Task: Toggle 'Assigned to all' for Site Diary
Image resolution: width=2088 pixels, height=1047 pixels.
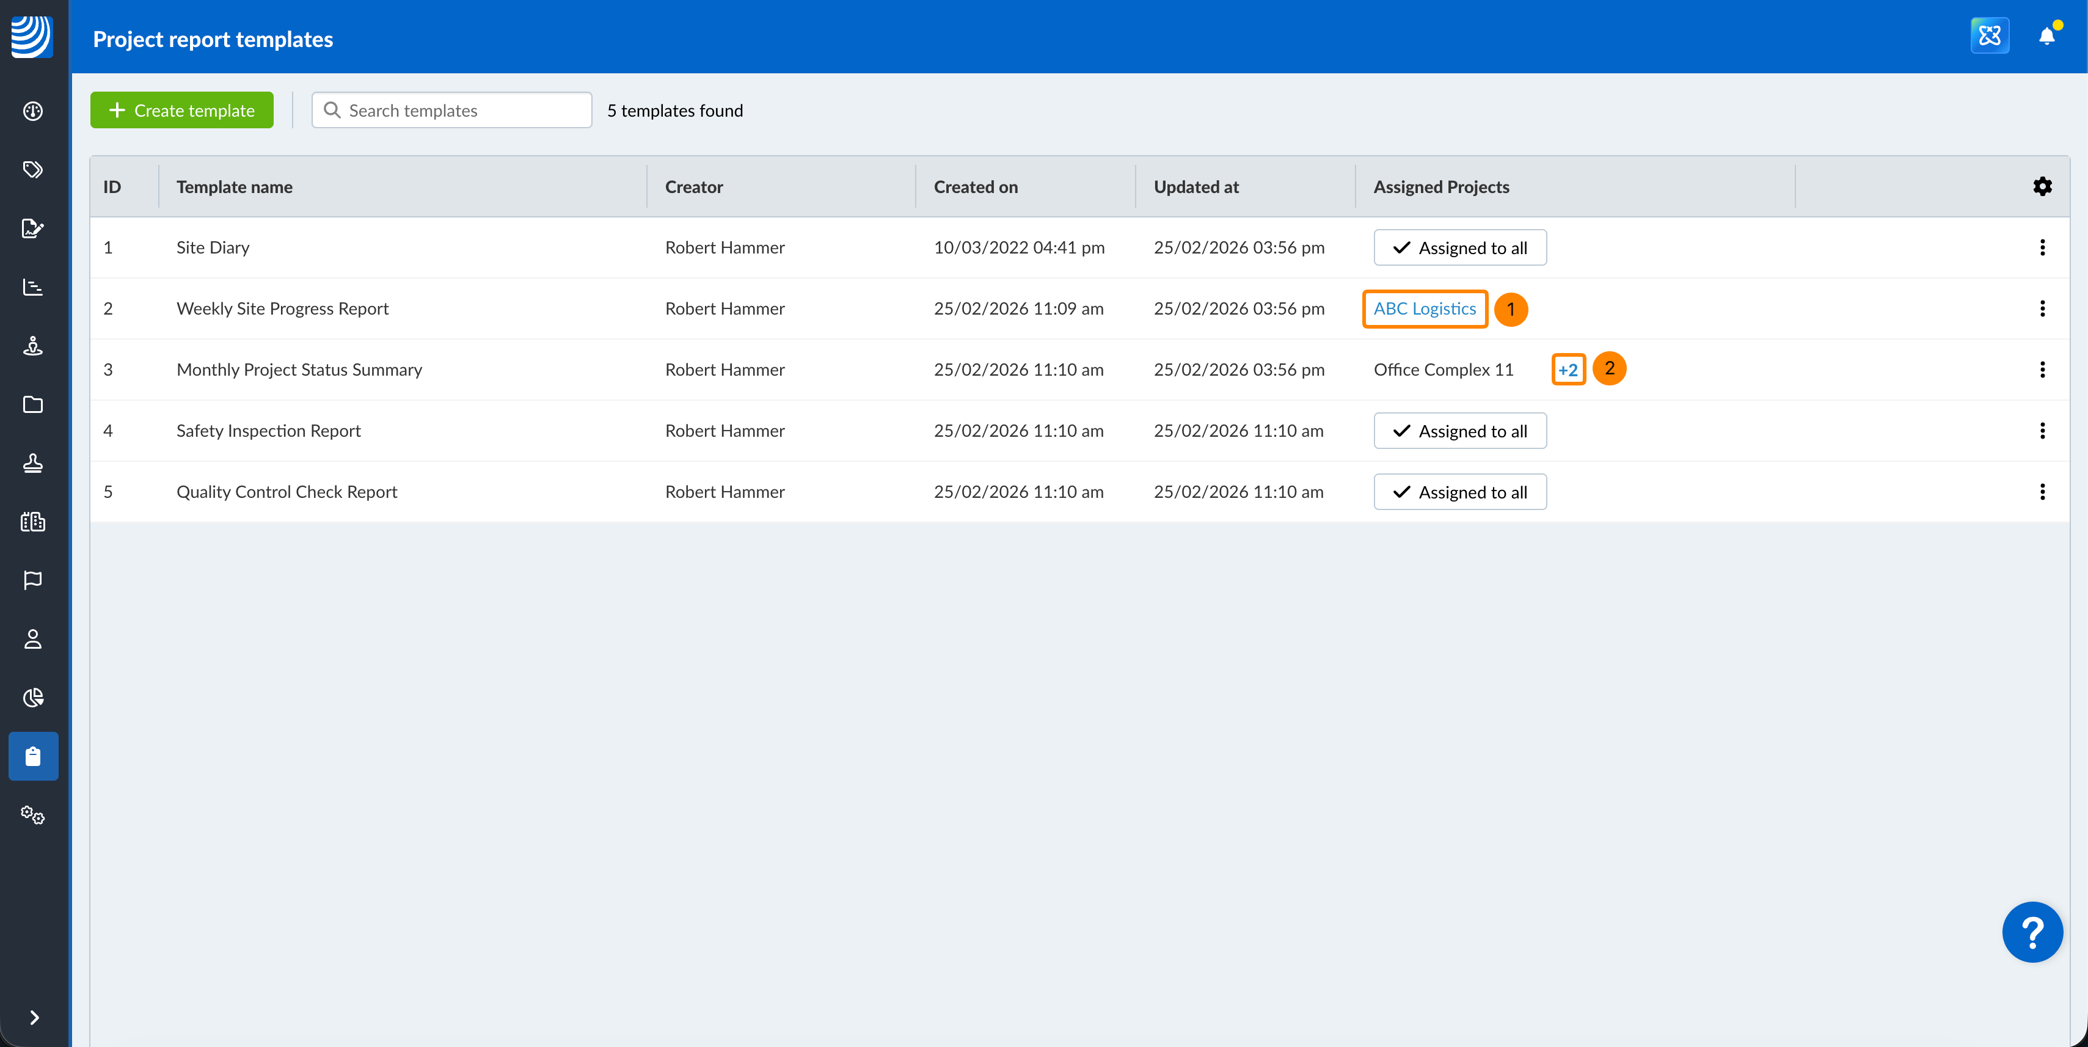Action: pos(1459,248)
